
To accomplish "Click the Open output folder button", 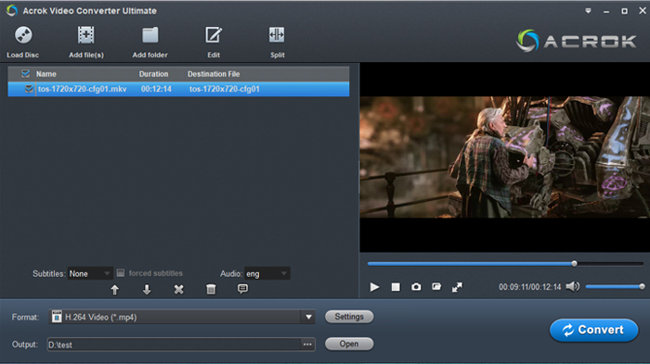I will 349,345.
